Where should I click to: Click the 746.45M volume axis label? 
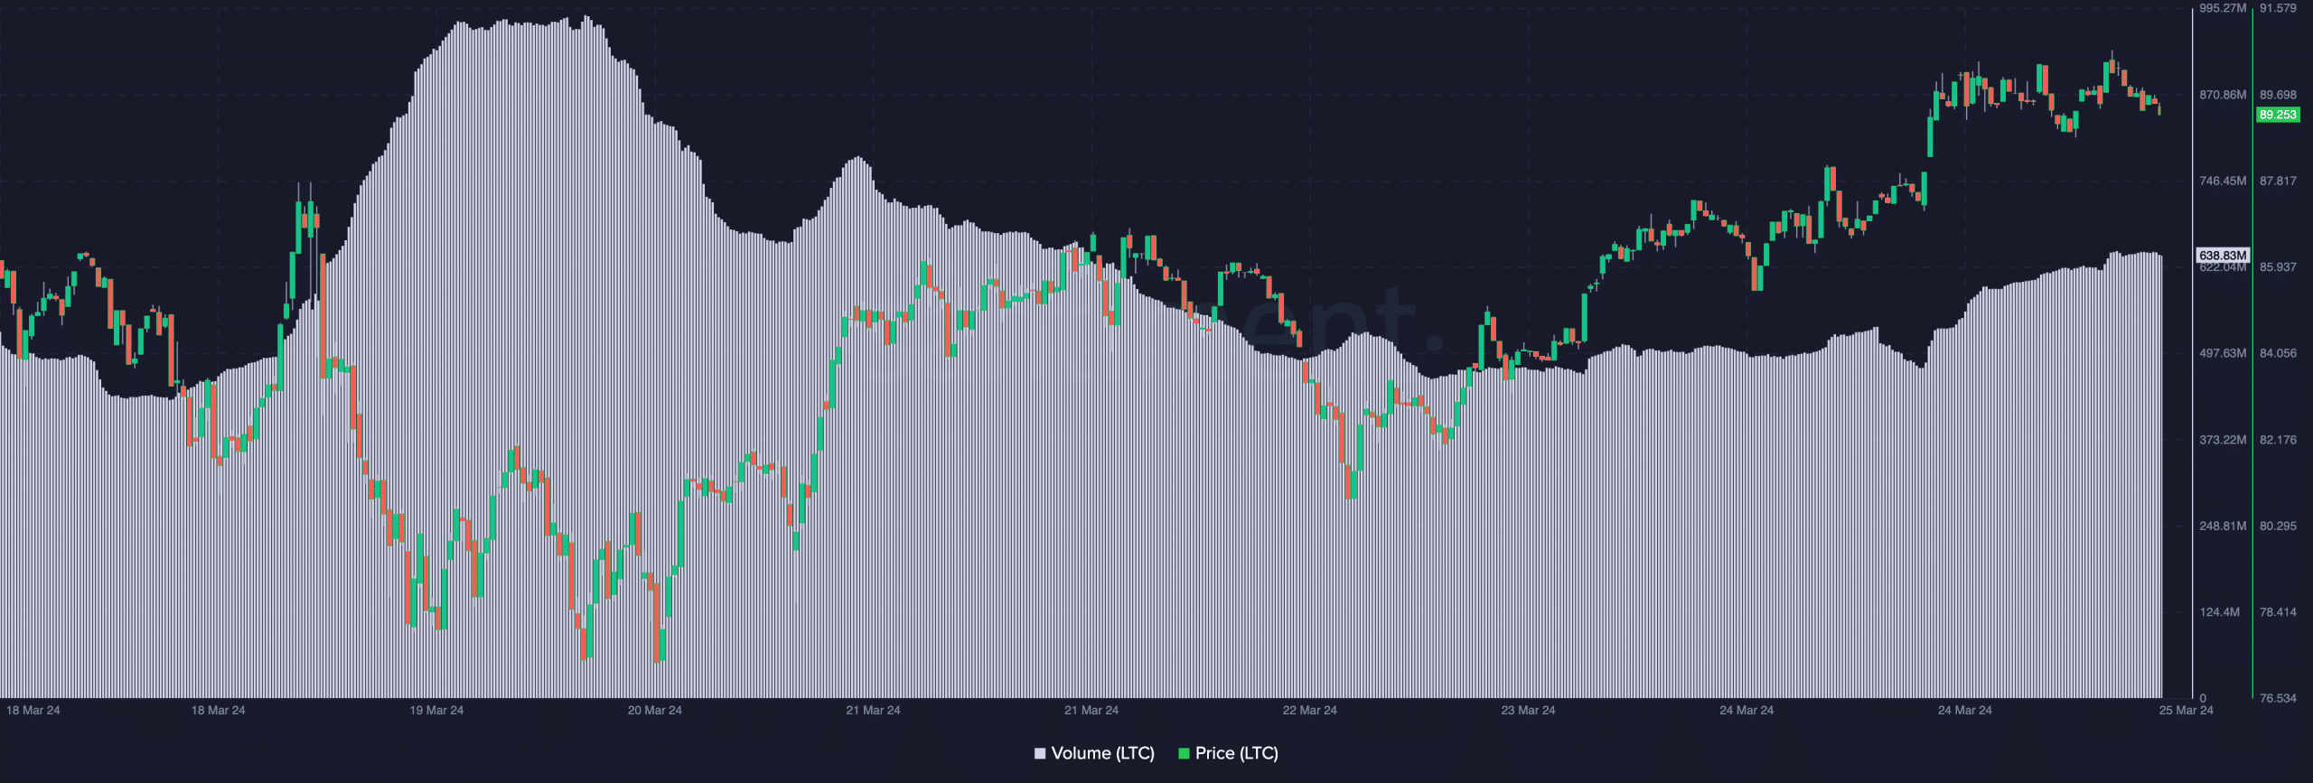(2223, 182)
